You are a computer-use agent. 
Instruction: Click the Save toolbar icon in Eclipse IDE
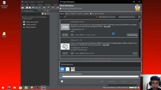coord(27,8)
